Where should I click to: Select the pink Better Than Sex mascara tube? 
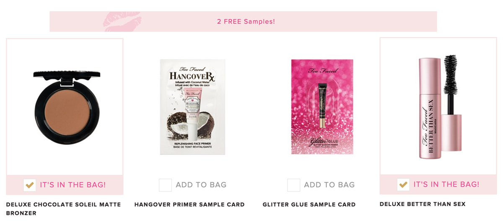tap(430, 108)
